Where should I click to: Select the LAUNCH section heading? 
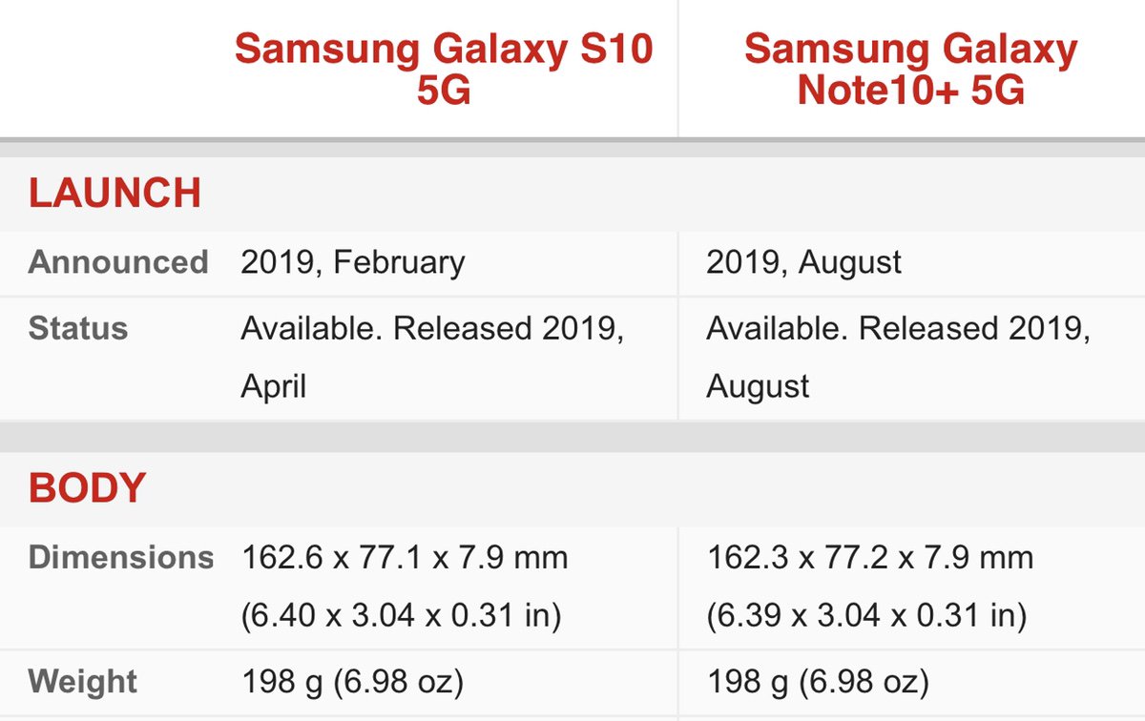tap(114, 194)
